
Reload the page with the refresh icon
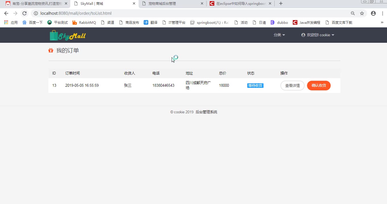(24, 13)
